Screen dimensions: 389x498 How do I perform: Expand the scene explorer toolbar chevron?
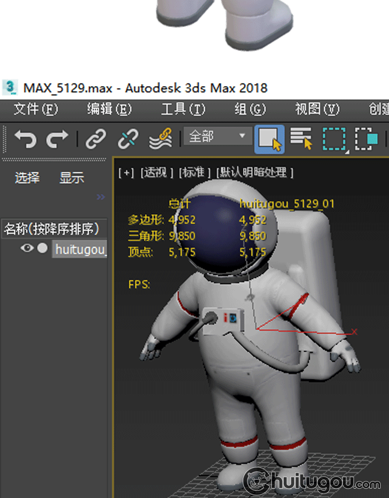(x=101, y=197)
